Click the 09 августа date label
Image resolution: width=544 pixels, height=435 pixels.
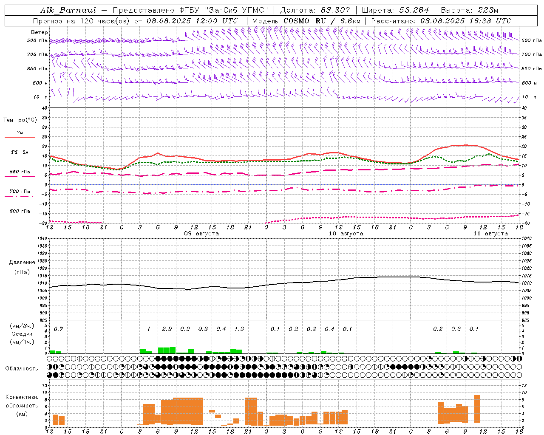[x=201, y=234]
